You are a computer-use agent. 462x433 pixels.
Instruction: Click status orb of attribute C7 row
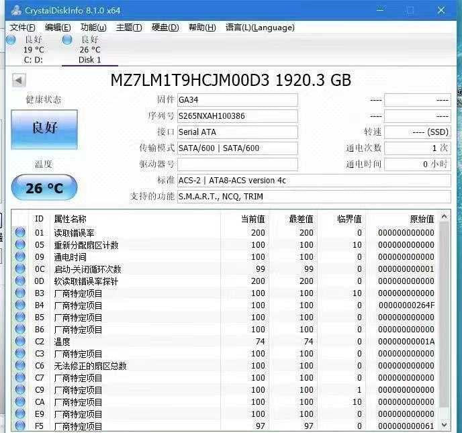(x=20, y=377)
